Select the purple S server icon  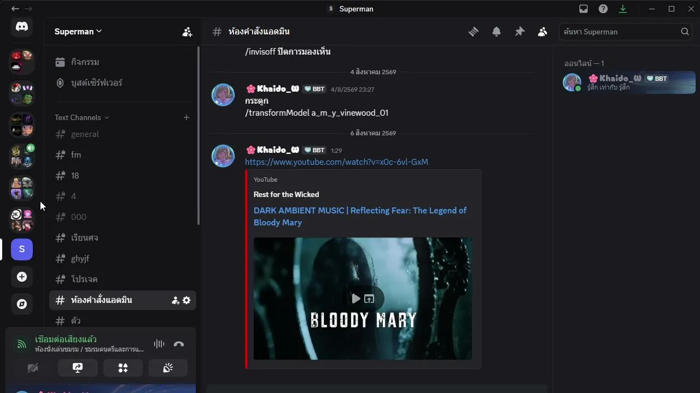point(22,249)
